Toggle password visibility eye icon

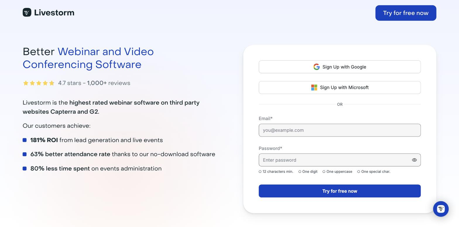[x=414, y=160]
